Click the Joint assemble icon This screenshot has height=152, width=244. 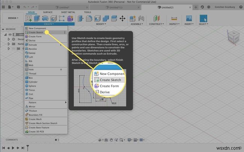coord(141,18)
